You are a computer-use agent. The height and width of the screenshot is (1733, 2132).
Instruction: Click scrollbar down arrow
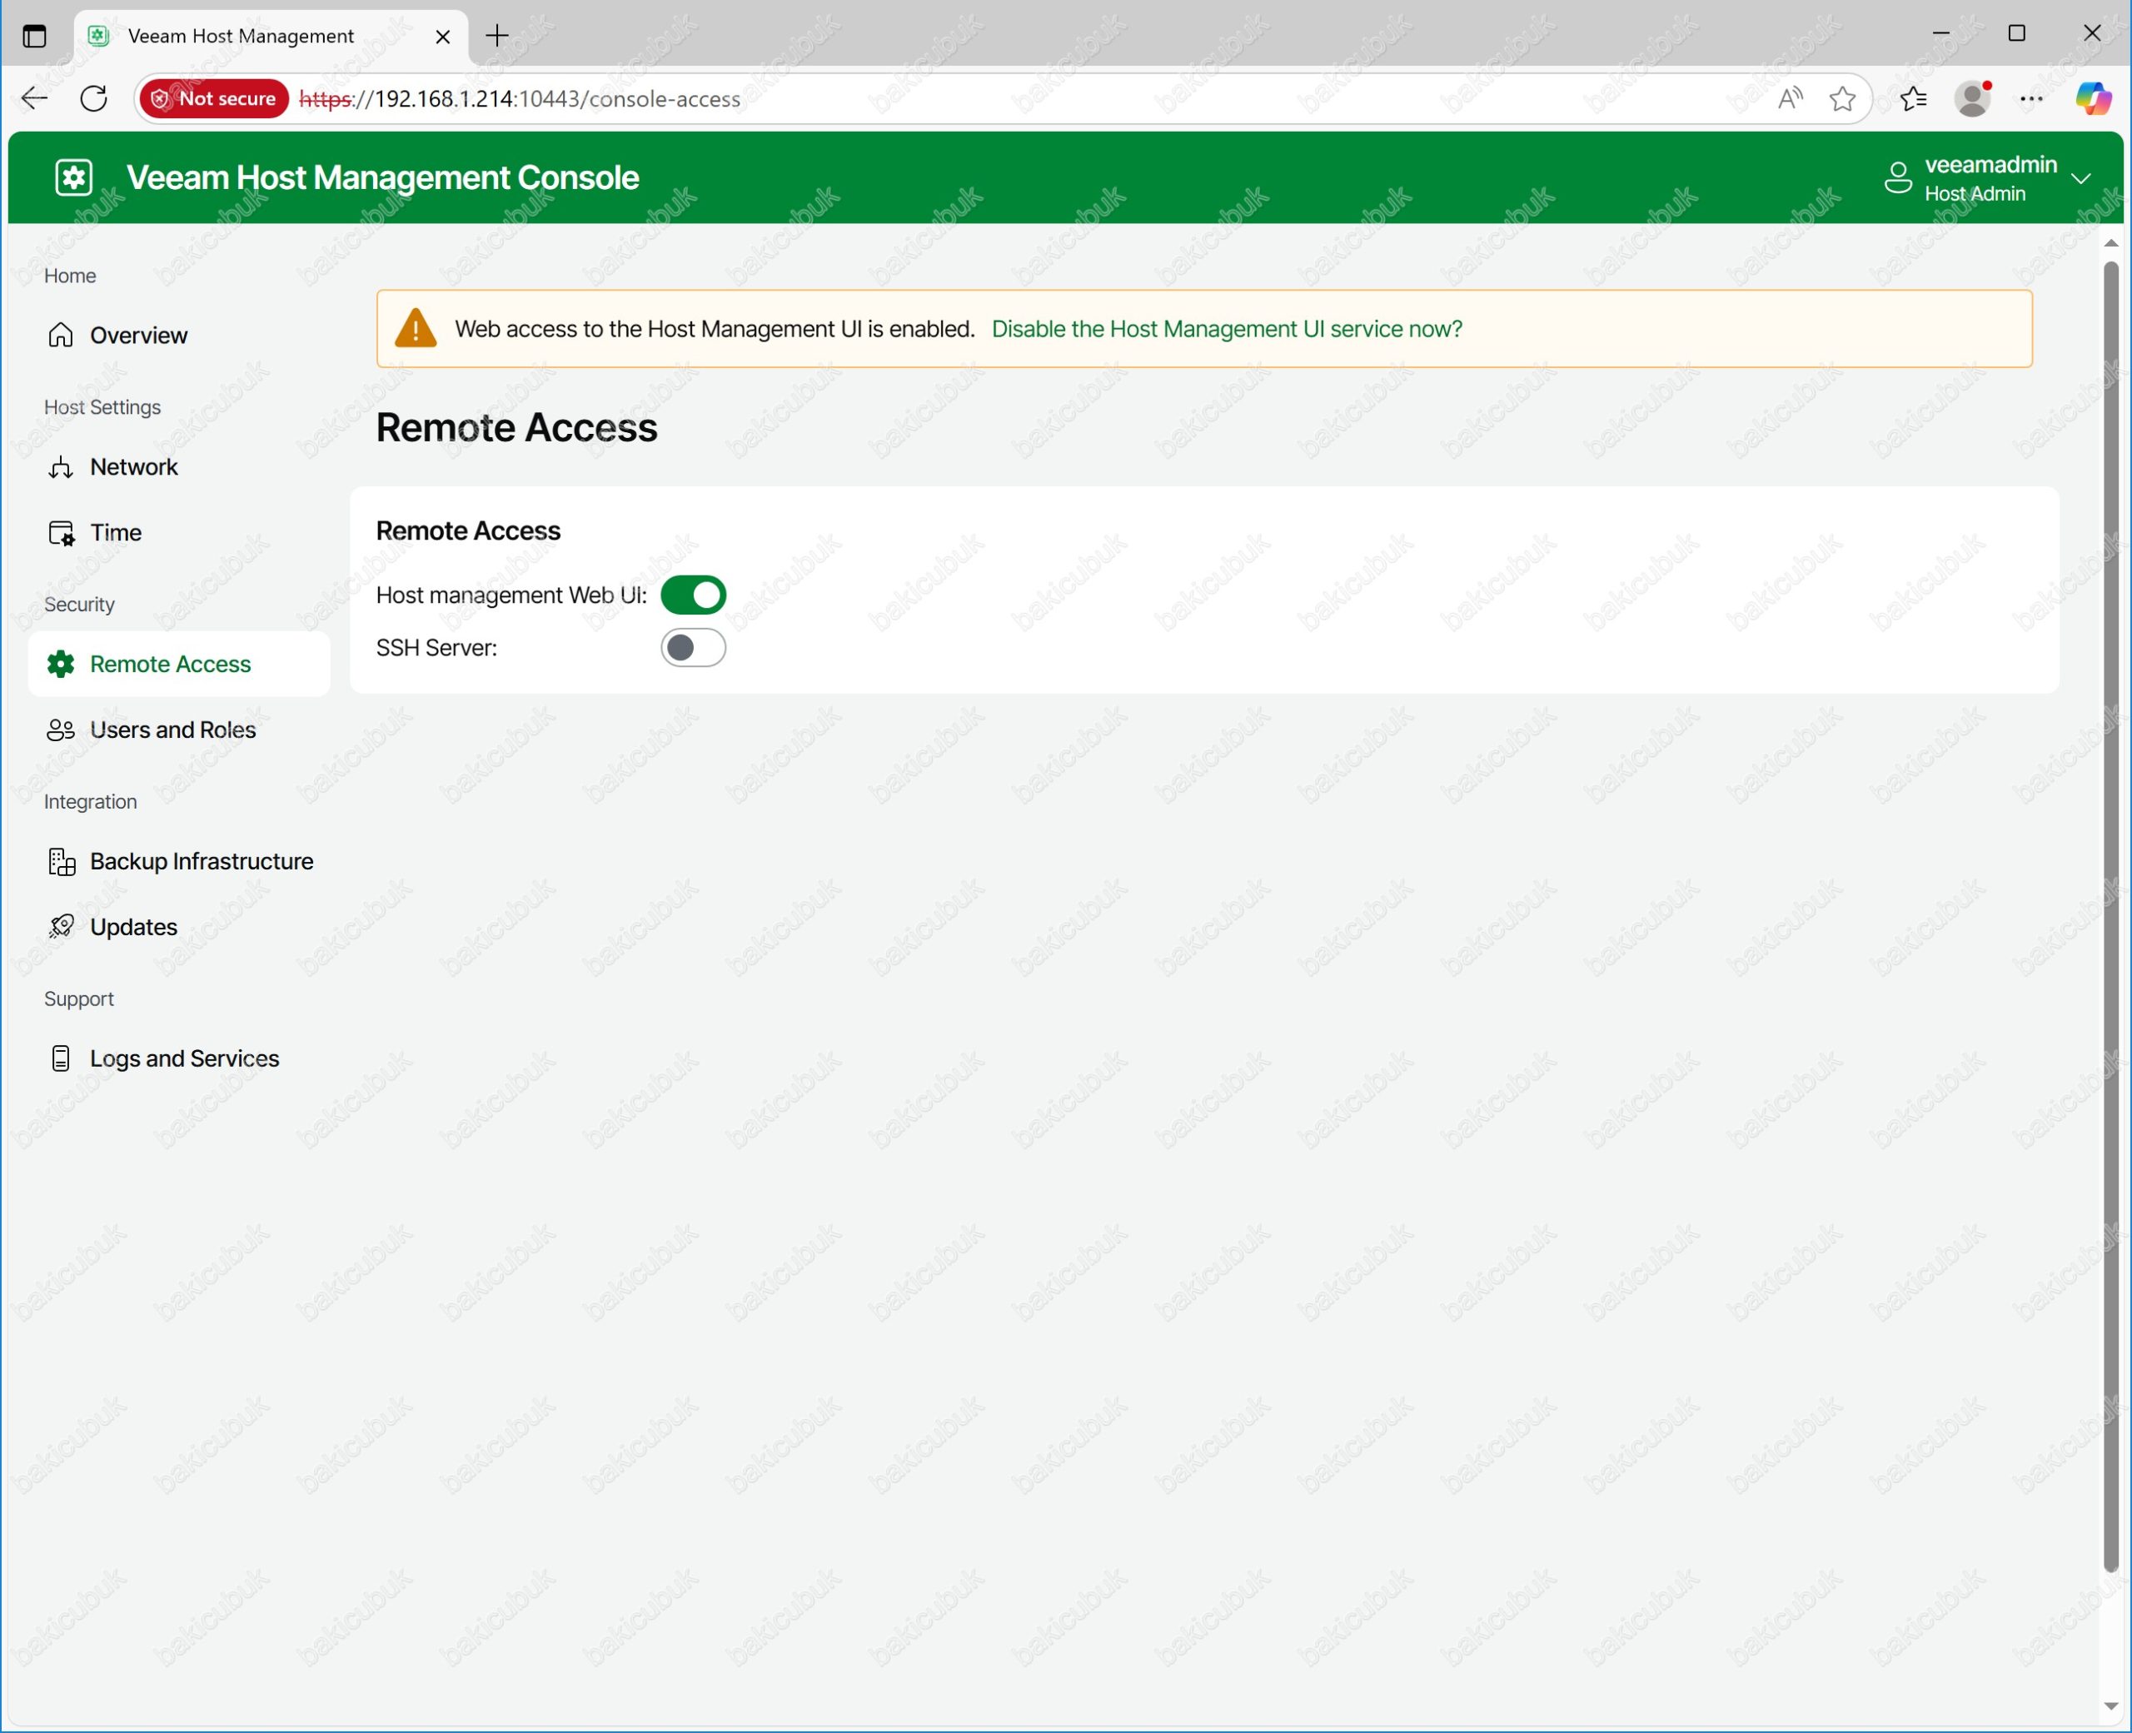(2110, 1706)
